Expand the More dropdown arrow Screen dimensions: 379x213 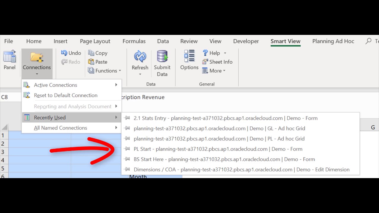pyautogui.click(x=224, y=71)
